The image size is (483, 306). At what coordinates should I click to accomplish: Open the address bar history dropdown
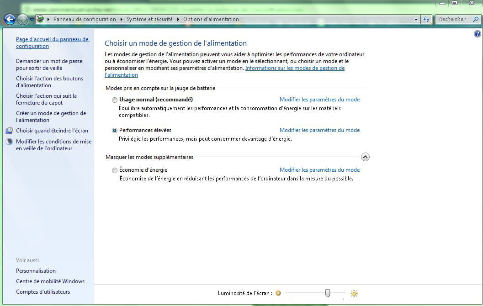[x=416, y=19]
